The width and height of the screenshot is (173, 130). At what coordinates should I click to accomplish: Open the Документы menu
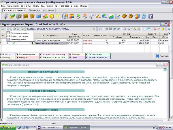click(x=26, y=6)
